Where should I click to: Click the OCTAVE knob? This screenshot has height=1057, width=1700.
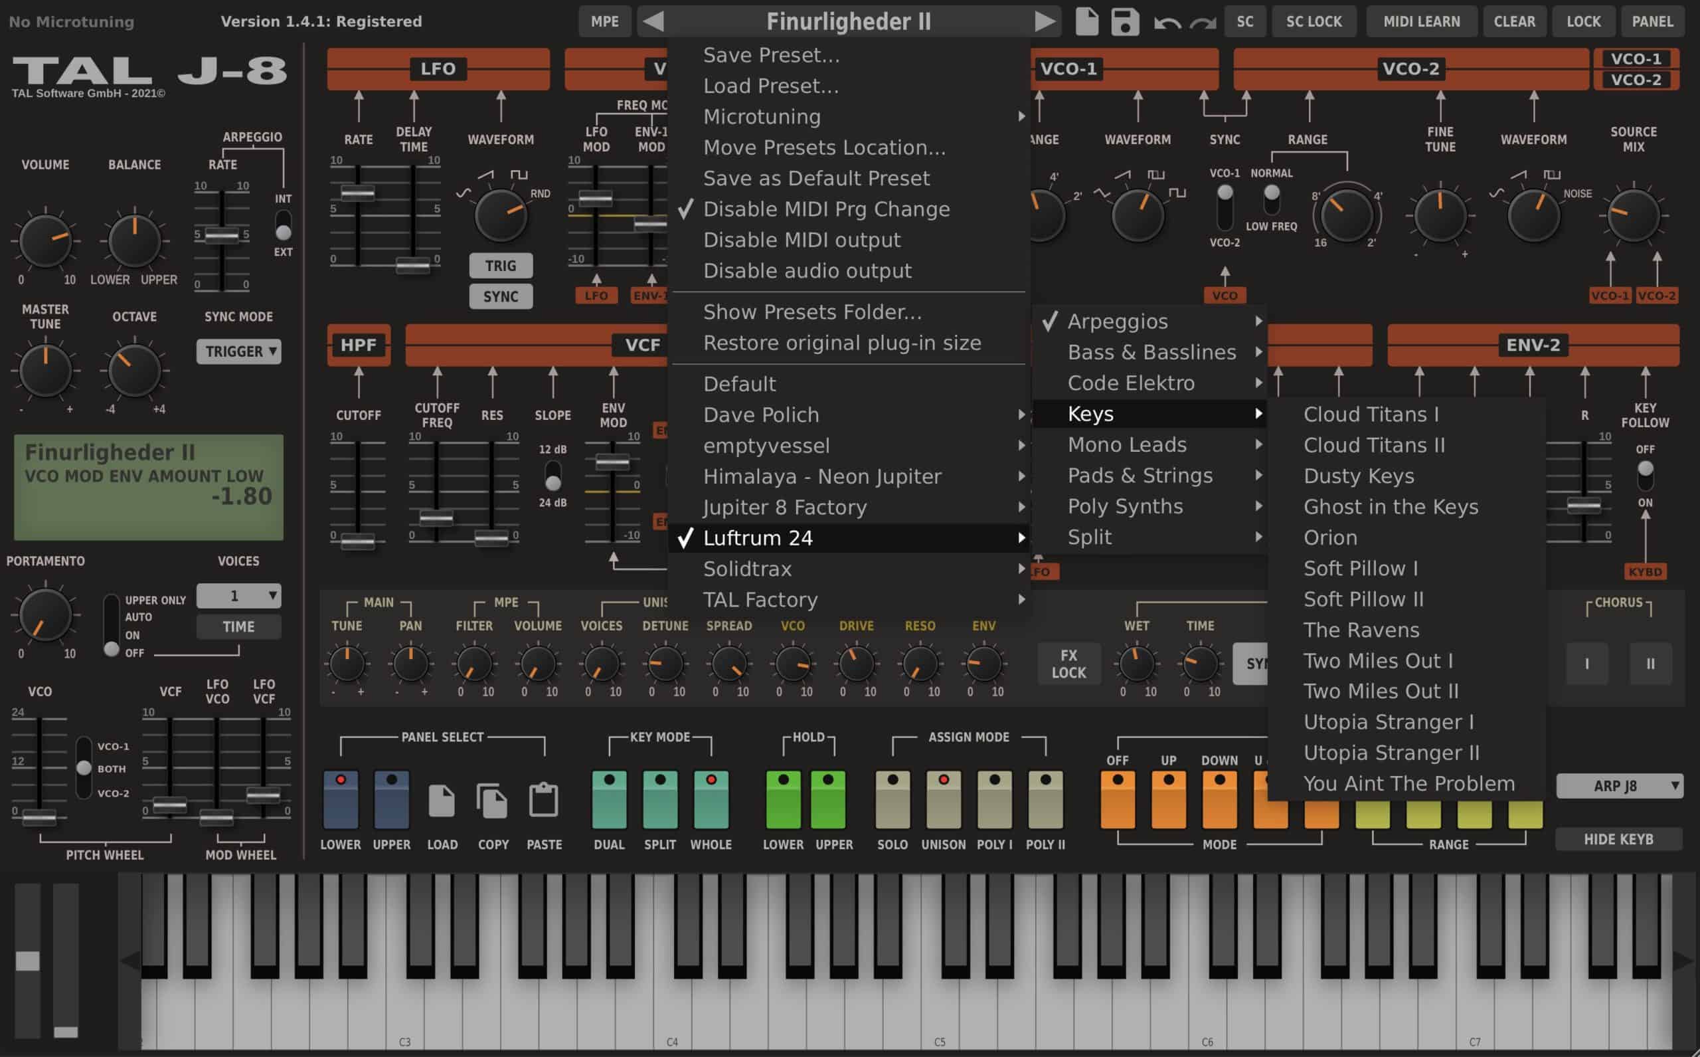click(x=134, y=371)
